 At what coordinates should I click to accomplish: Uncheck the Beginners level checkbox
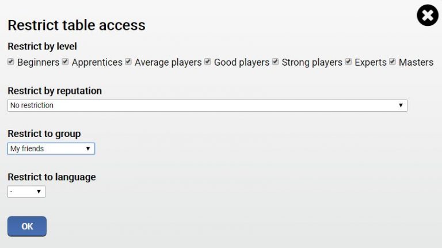[x=11, y=62]
